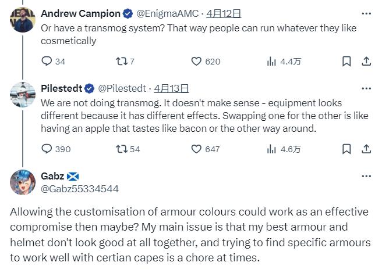View analytics on Andrew Campion's tweet
This screenshot has width=382, height=273.
coord(271,61)
